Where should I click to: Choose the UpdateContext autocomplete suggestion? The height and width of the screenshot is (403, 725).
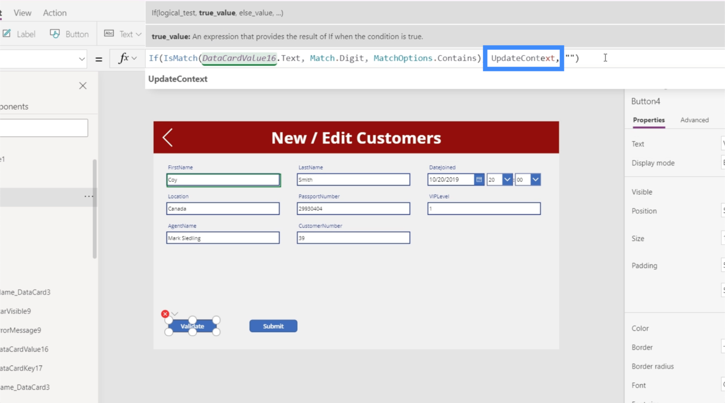[x=178, y=79]
